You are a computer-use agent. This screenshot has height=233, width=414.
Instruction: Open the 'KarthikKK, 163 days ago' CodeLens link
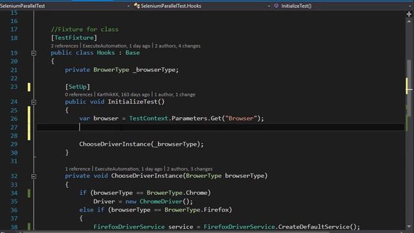pyautogui.click(x=123, y=94)
